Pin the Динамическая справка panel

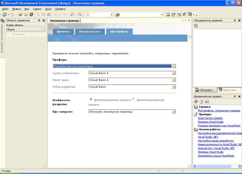pyautogui.click(x=235, y=96)
